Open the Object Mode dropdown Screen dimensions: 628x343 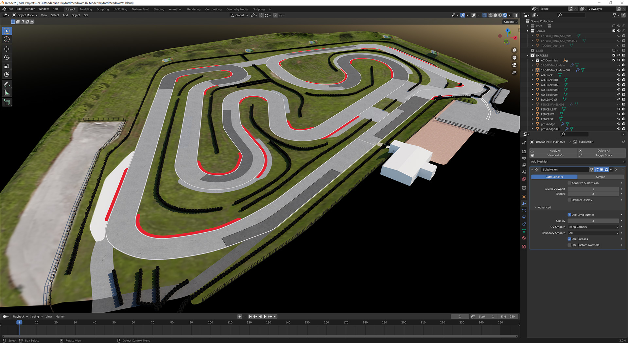pos(25,15)
